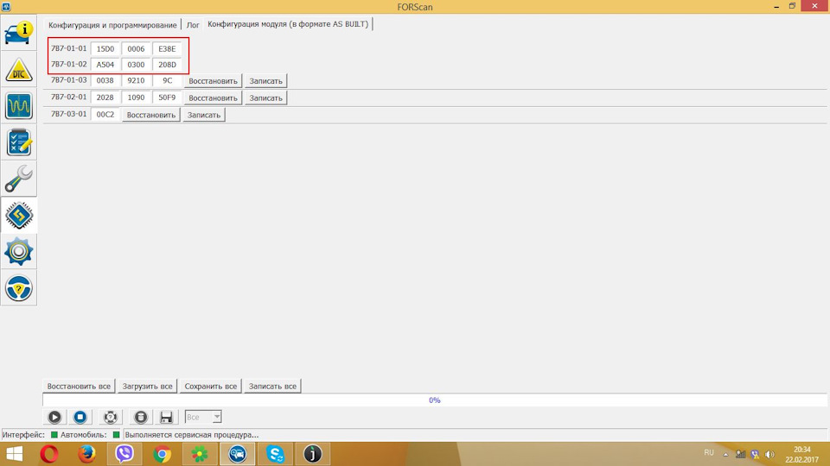
Task: Click the 'Записать все' button
Action: [x=272, y=387]
